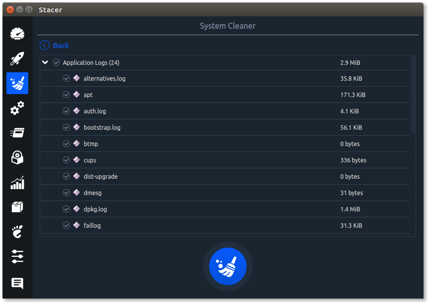Open Uninstaller disk icon in sidebar

(x=17, y=157)
